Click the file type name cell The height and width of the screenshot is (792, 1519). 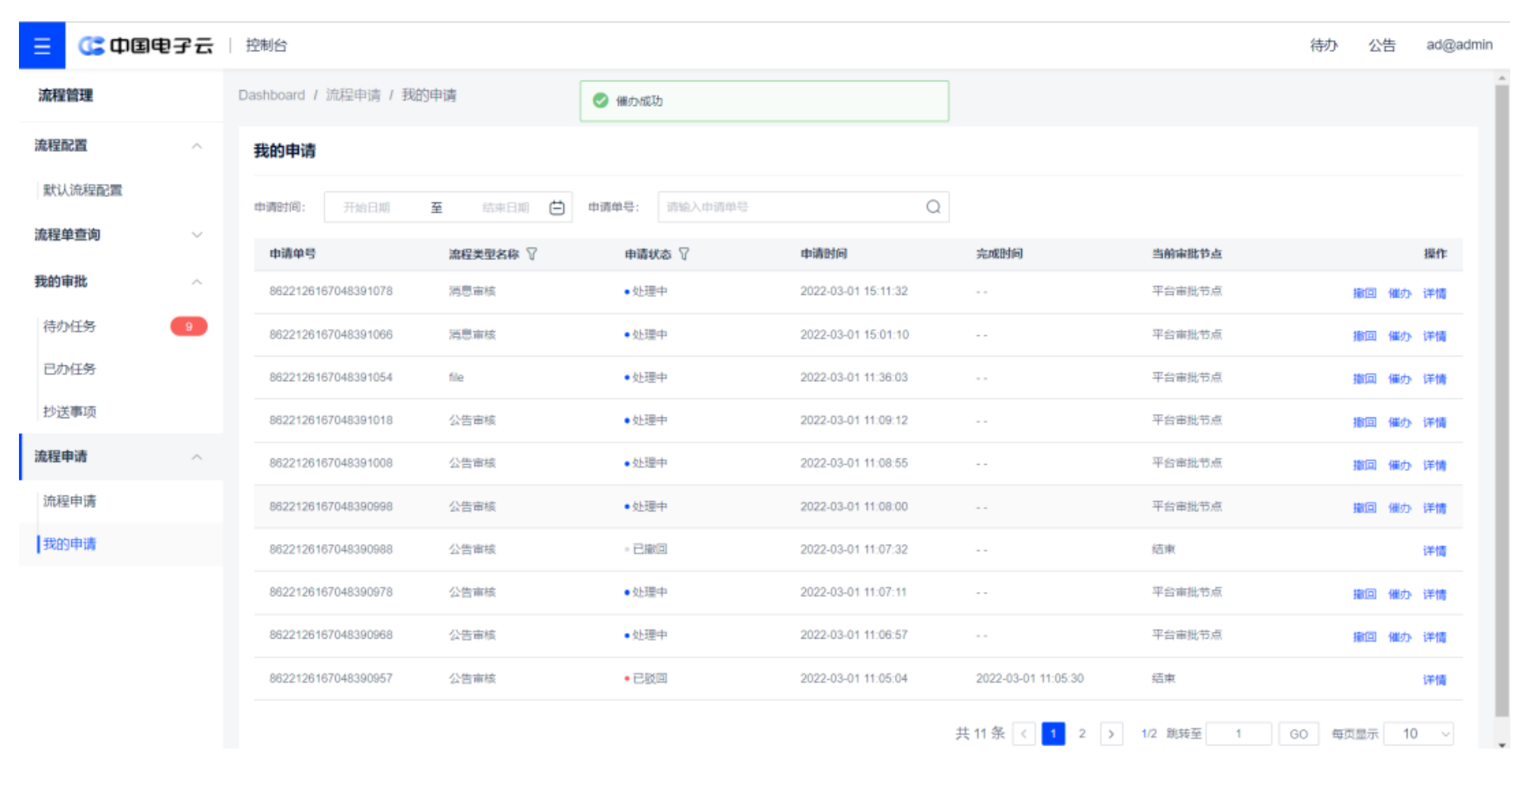point(456,377)
